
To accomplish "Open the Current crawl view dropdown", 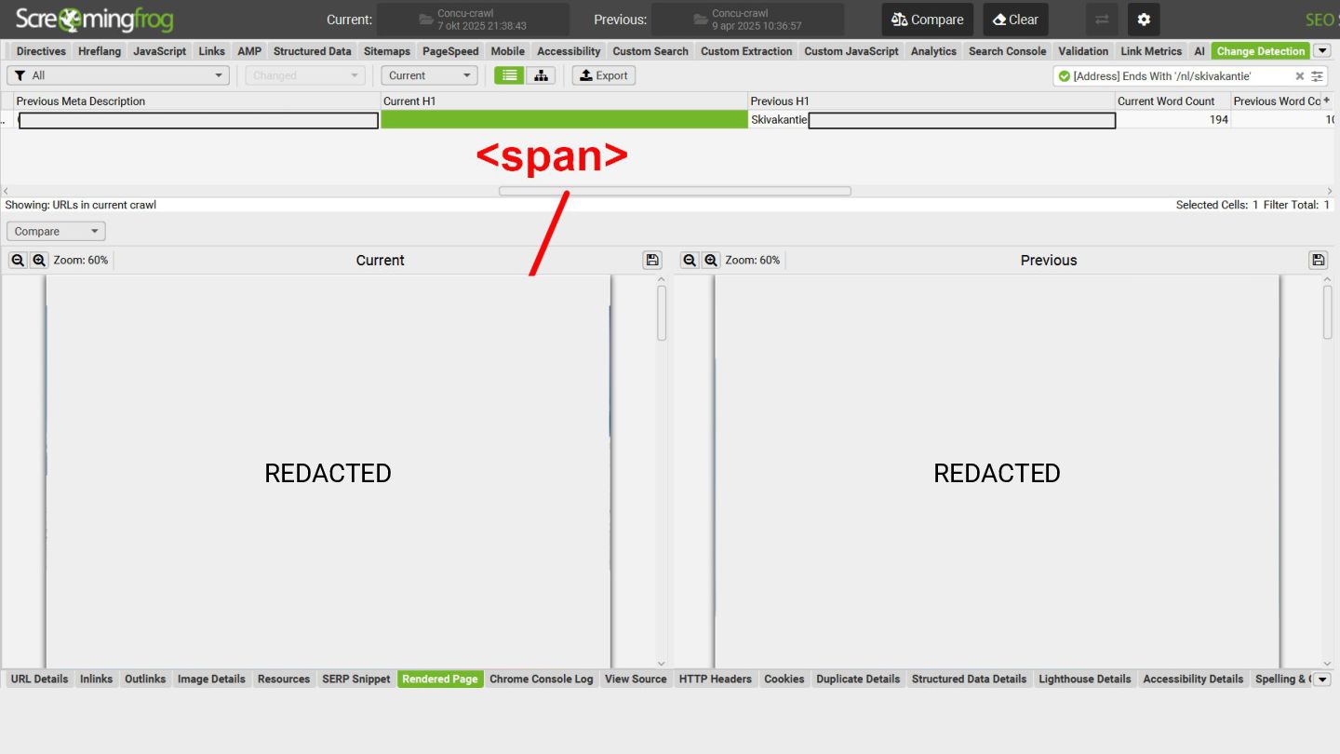I will tap(429, 75).
